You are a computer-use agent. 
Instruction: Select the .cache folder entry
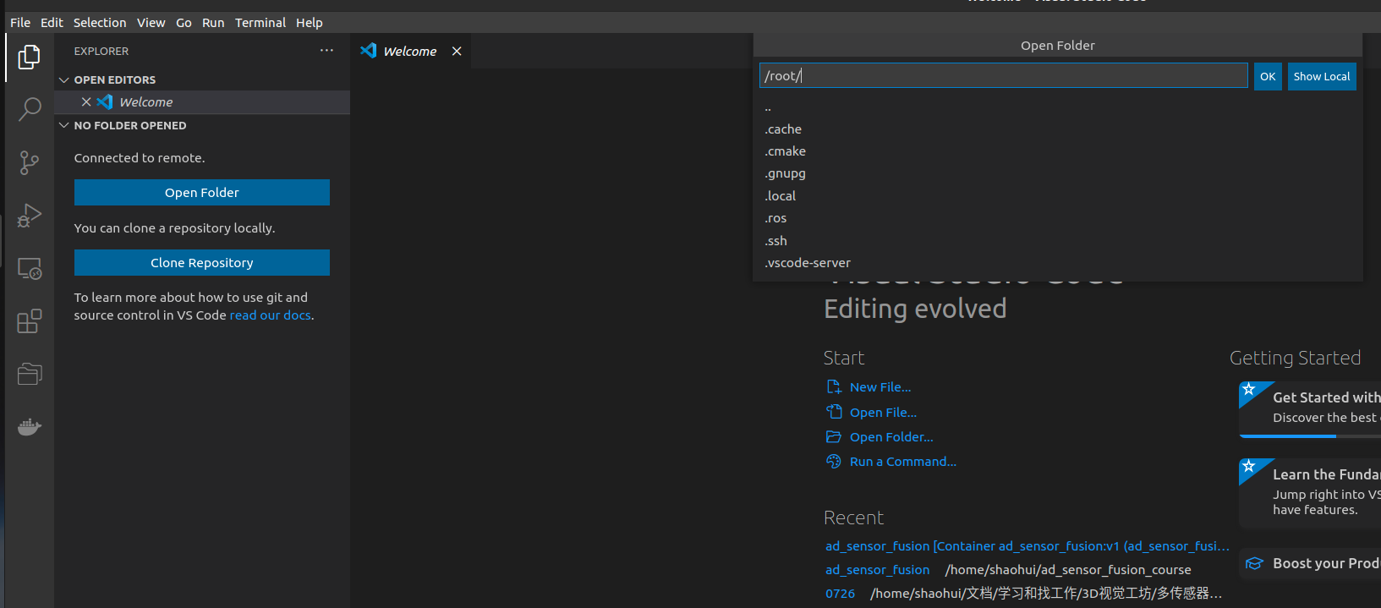pyautogui.click(x=1058, y=129)
